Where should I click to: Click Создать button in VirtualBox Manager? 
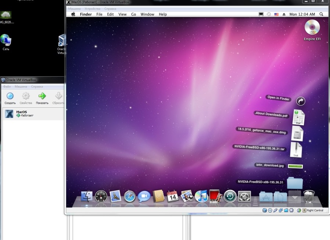point(10,98)
